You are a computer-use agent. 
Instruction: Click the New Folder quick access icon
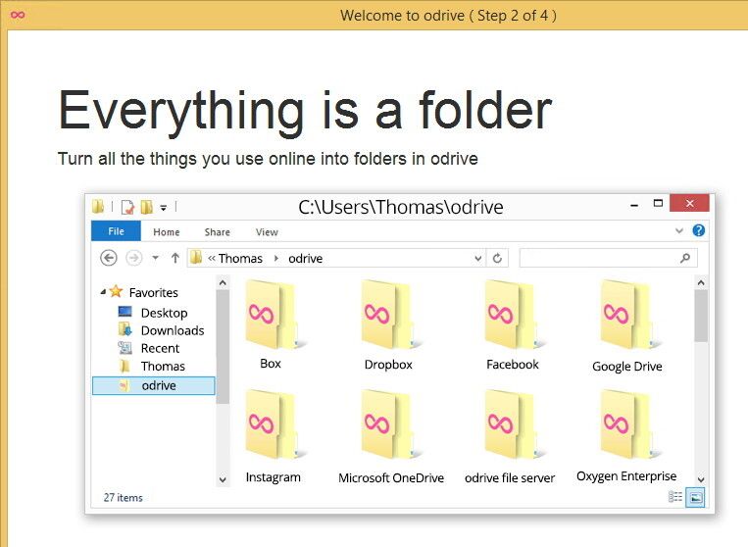[x=146, y=207]
